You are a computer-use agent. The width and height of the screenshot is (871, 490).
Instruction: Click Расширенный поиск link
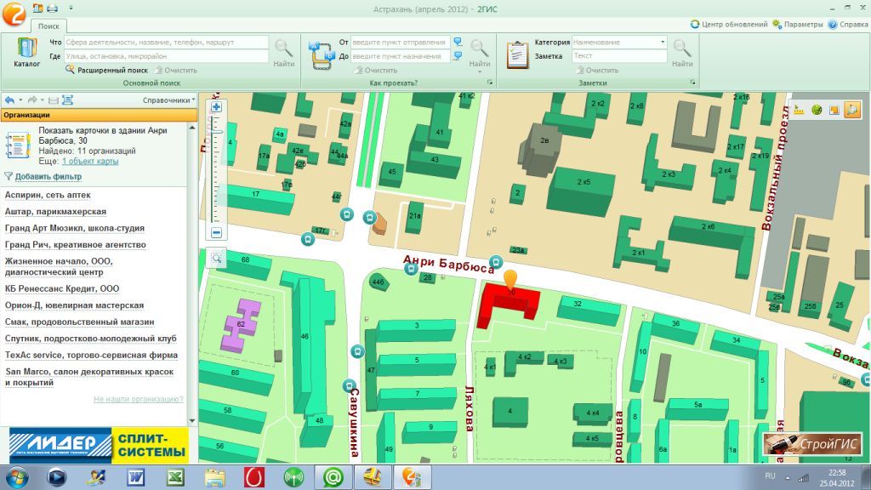113,70
